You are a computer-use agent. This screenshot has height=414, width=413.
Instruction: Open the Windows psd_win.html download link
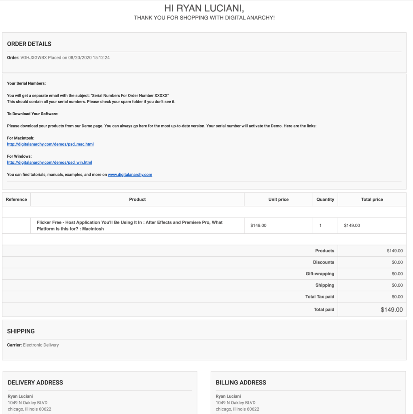point(49,163)
